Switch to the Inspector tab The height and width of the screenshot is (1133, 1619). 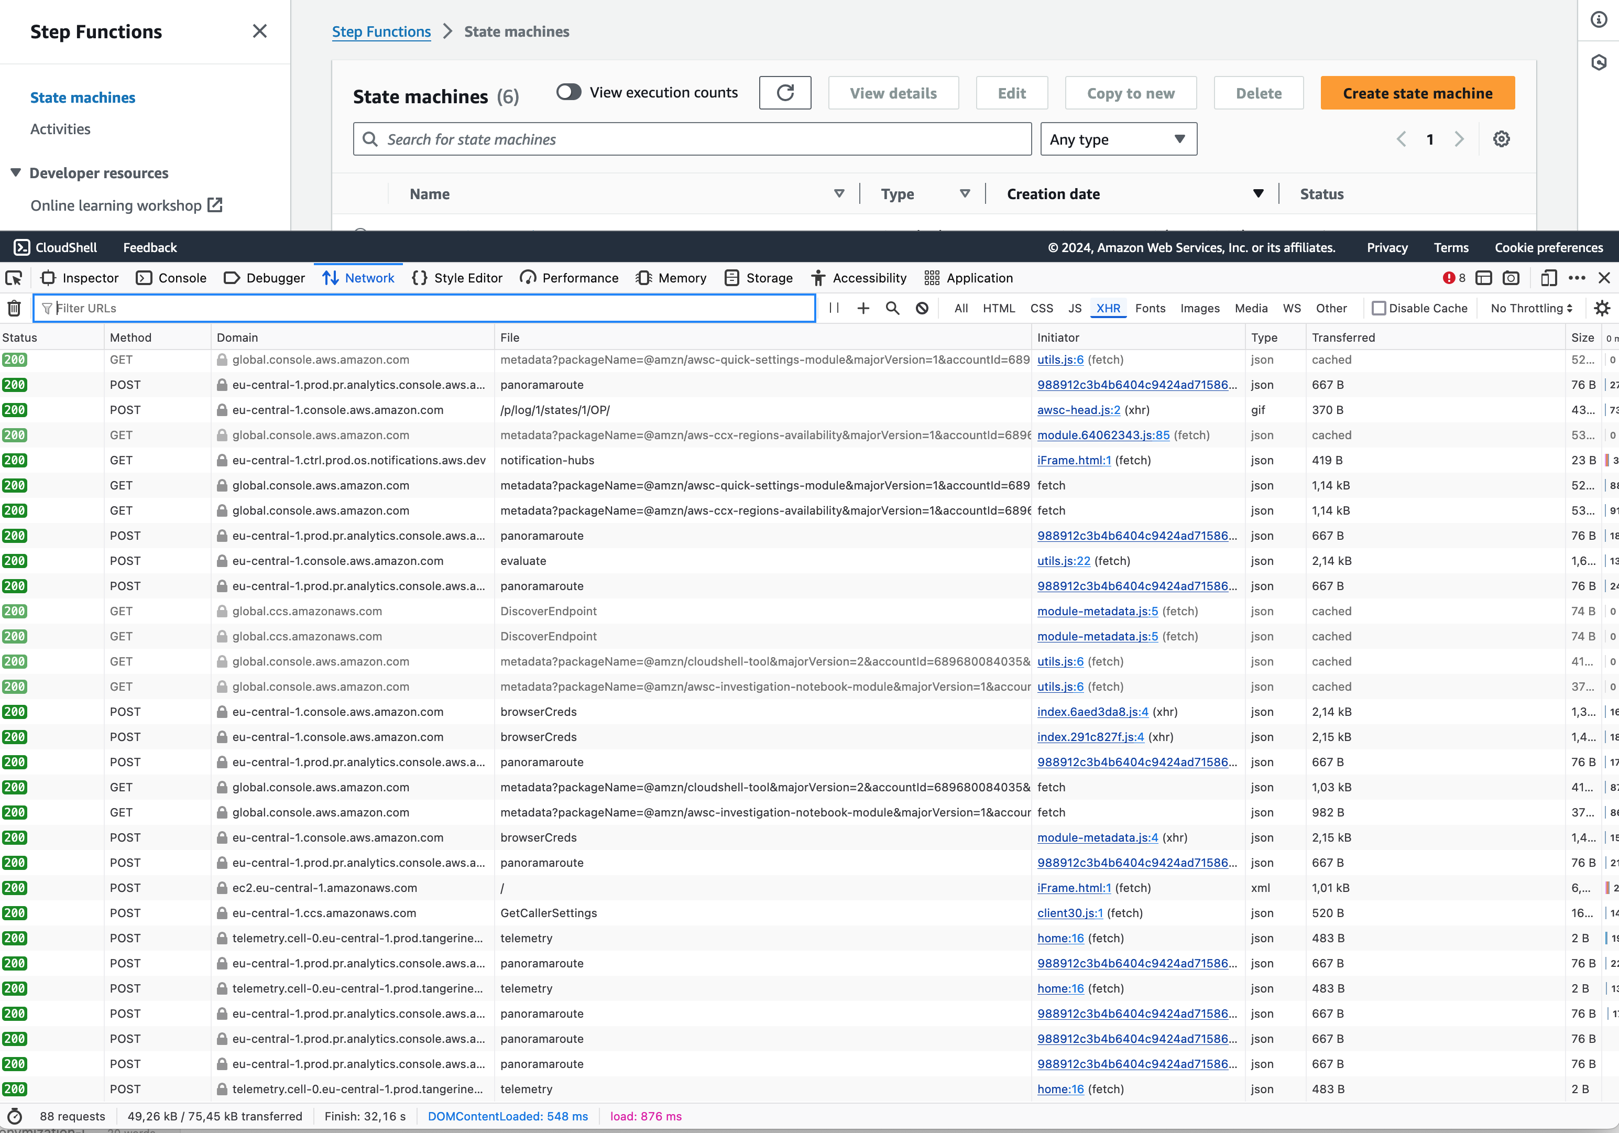click(x=80, y=278)
